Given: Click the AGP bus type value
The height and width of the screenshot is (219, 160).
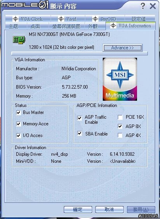Looking at the screenshot, I should [x=66, y=78].
